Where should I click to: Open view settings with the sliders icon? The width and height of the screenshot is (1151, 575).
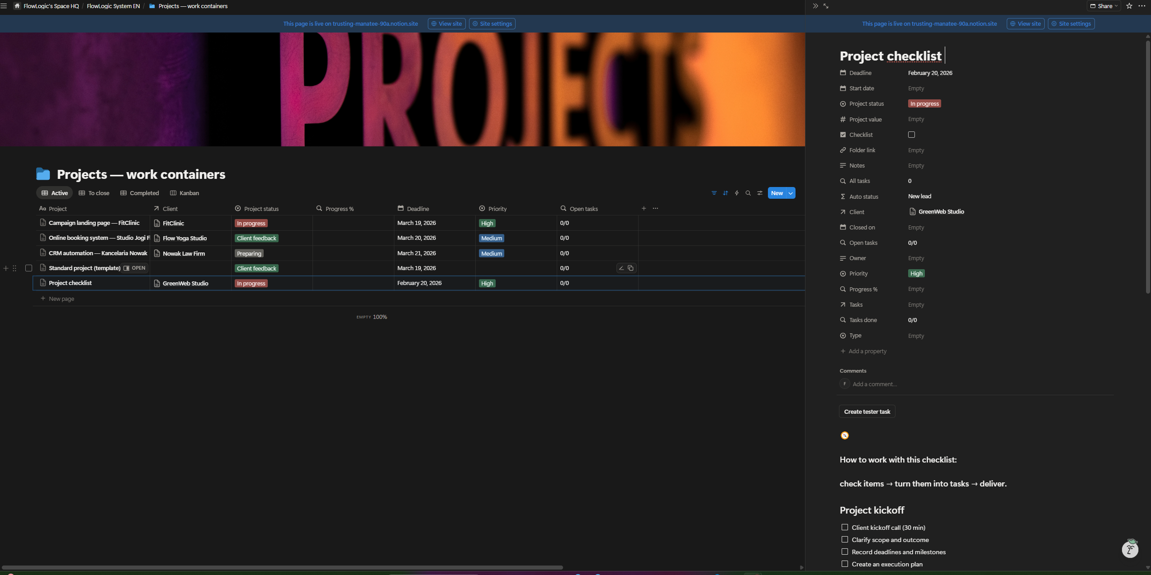(760, 193)
